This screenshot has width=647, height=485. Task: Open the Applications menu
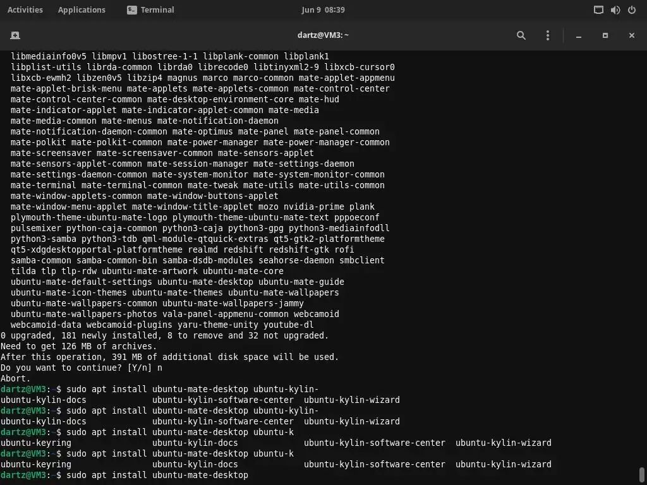tap(82, 10)
